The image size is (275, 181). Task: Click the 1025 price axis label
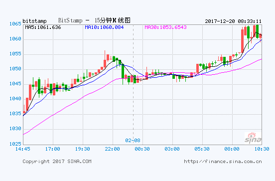[x=15, y=144]
